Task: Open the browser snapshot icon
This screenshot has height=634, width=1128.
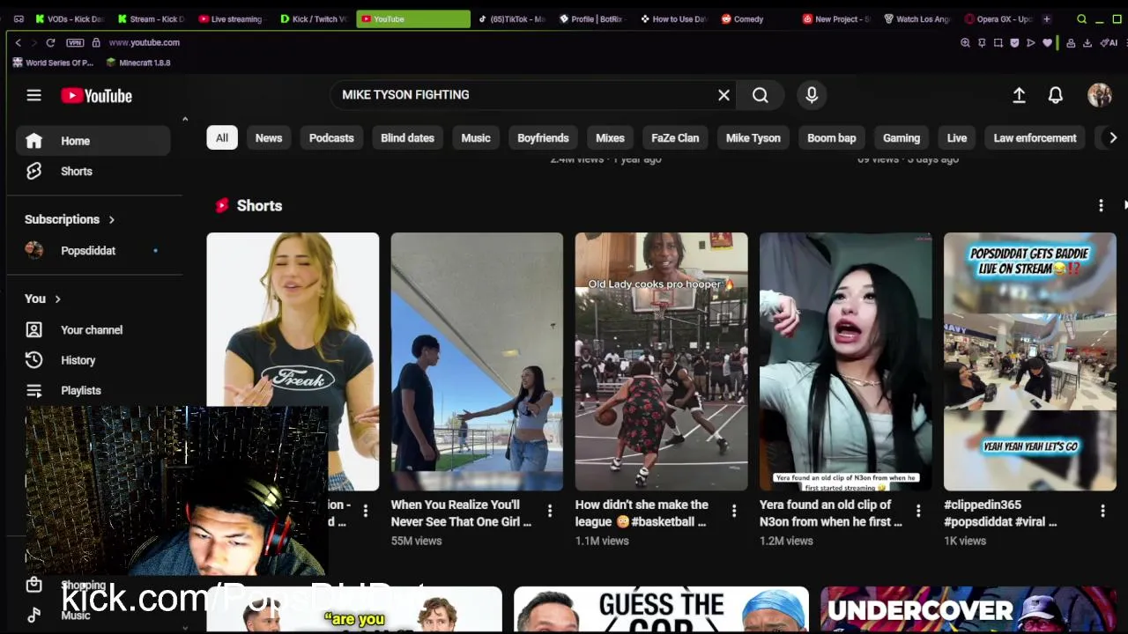Action: coord(998,42)
